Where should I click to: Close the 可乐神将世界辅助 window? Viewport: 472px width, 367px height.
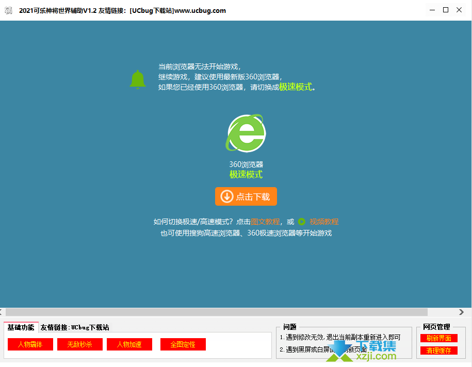click(x=459, y=10)
